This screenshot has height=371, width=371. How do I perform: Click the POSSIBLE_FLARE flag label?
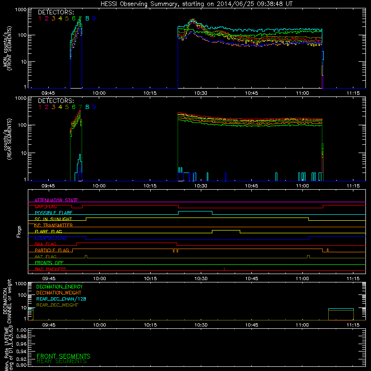click(x=53, y=213)
